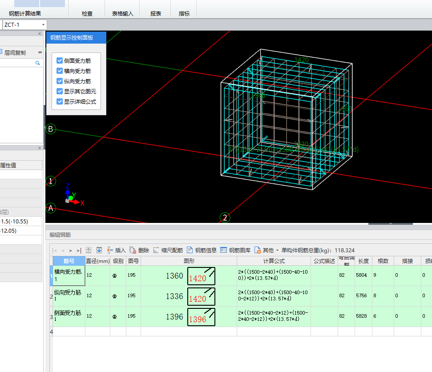Click the formula cell of 侧面受力筋 row

pyautogui.click(x=274, y=316)
